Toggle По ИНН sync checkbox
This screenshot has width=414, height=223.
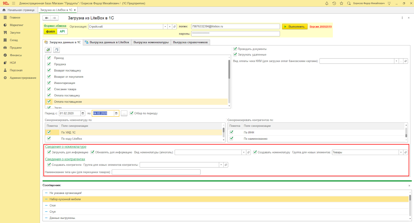232,132
